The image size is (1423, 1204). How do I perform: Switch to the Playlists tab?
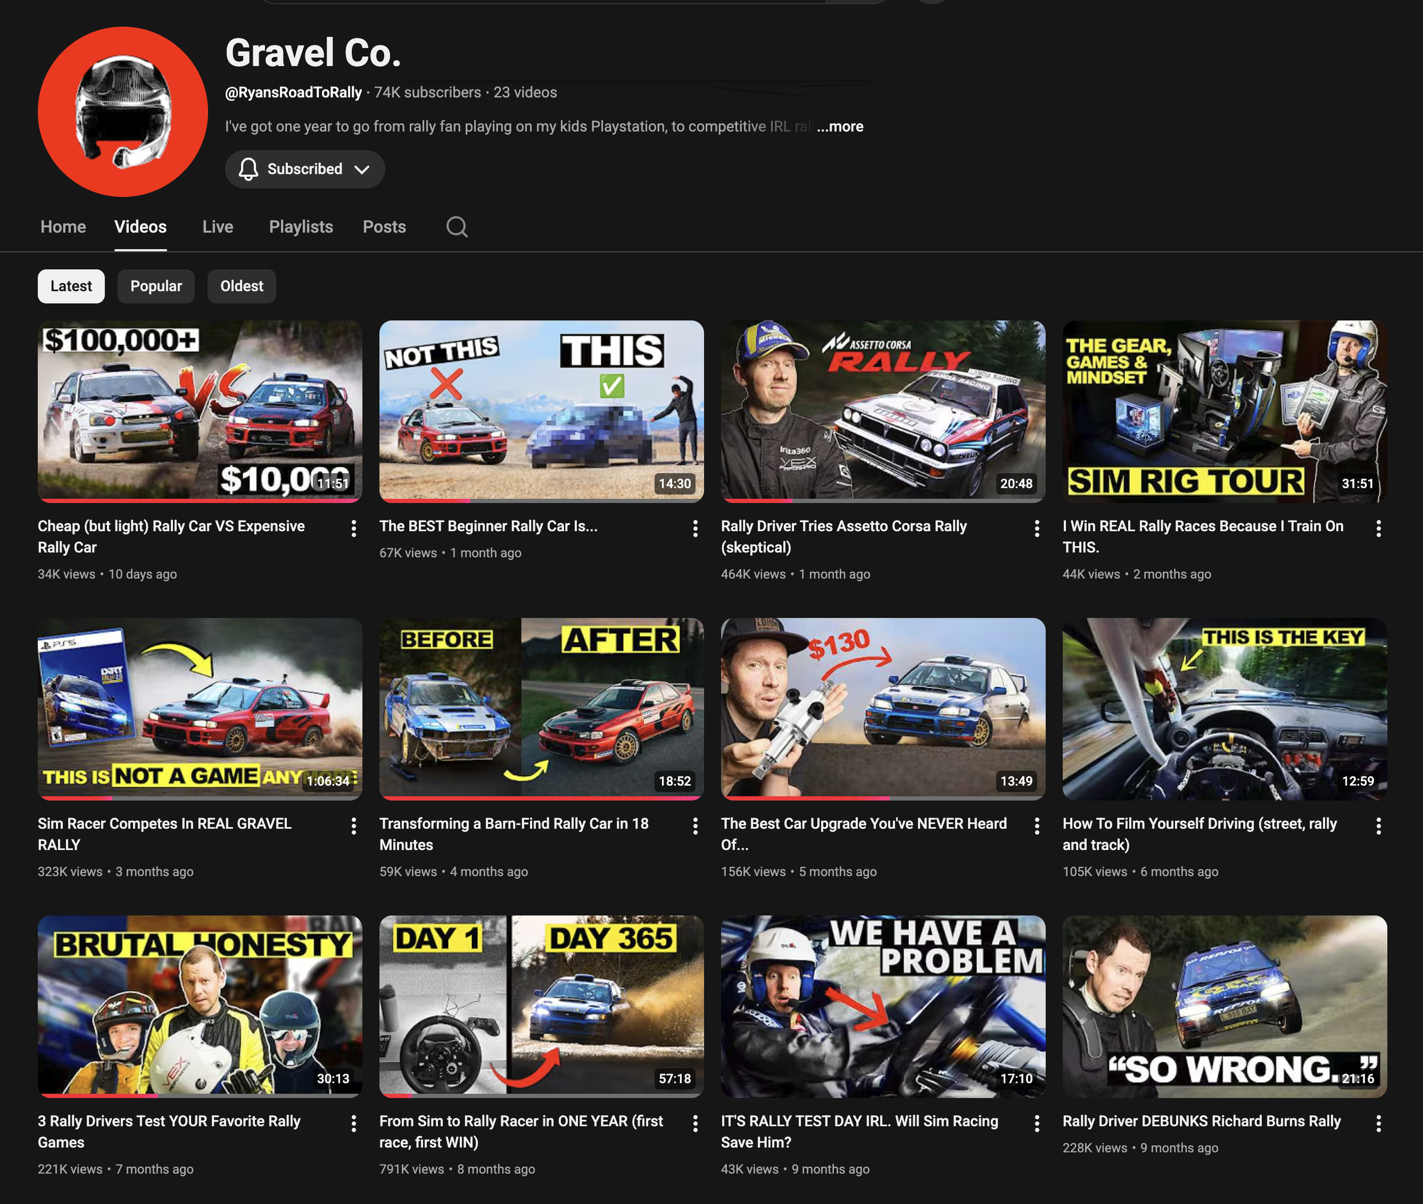pyautogui.click(x=301, y=227)
